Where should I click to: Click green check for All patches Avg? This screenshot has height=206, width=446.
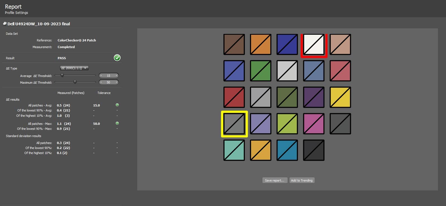tap(117, 105)
